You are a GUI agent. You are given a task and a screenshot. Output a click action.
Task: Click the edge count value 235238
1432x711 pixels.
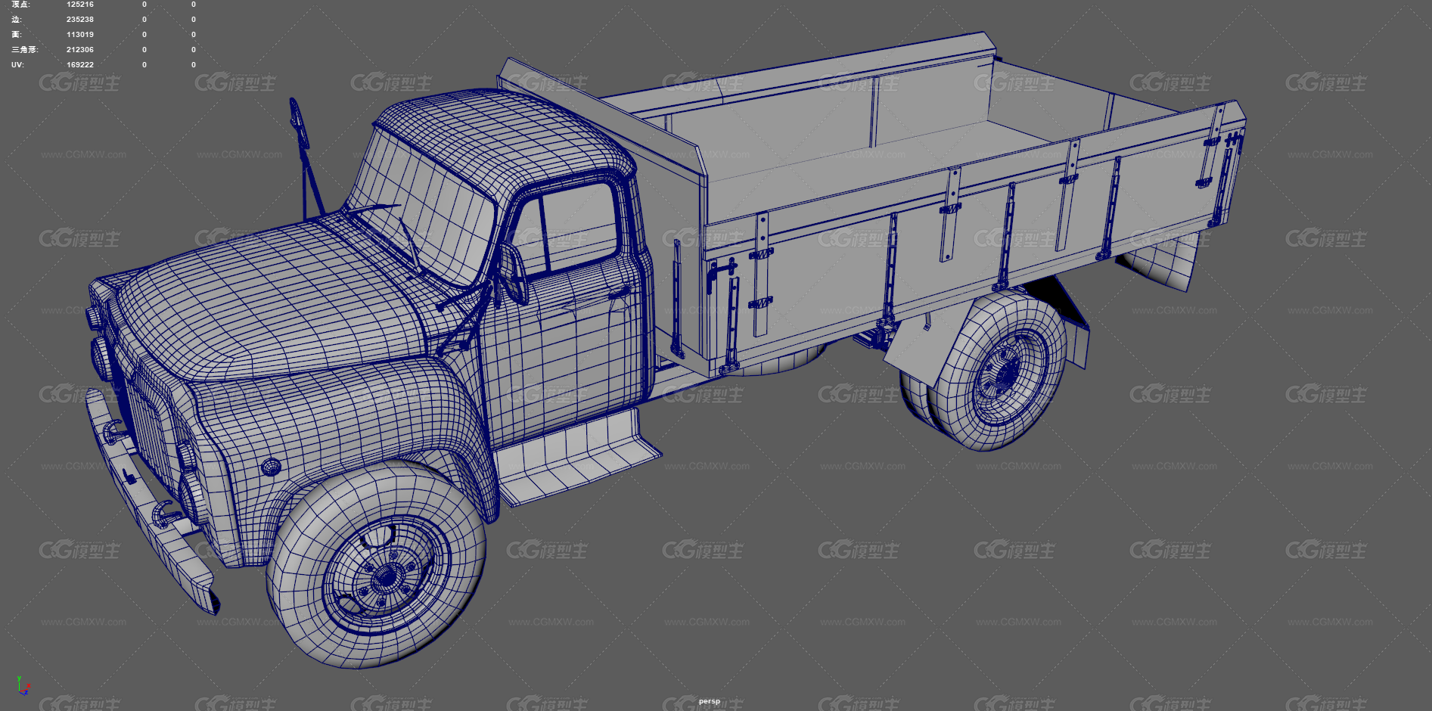[80, 20]
